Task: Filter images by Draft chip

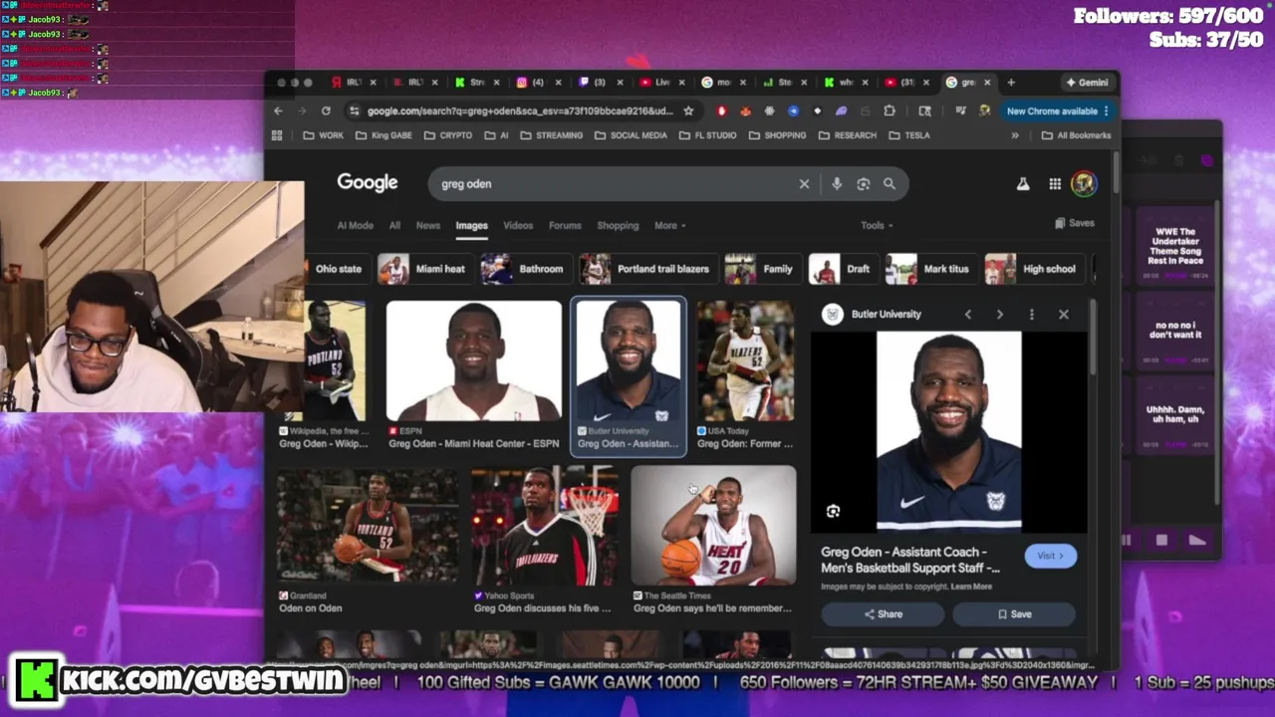Action: (x=842, y=269)
